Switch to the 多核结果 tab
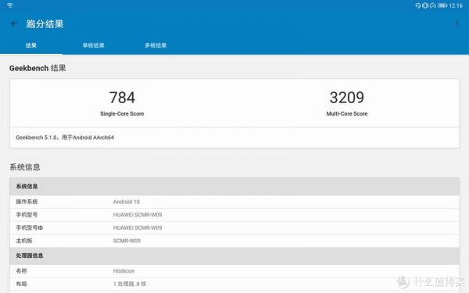The width and height of the screenshot is (469, 293). tap(156, 45)
